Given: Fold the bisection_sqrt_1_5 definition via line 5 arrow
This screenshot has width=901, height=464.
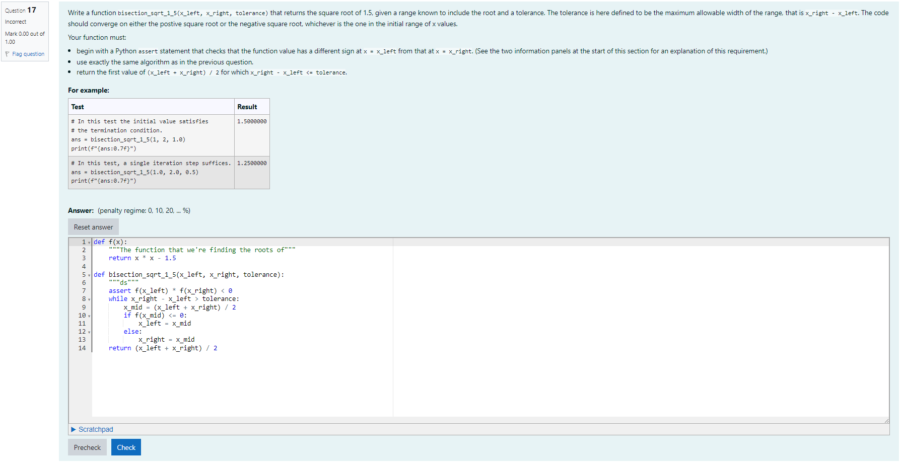Looking at the screenshot, I should tap(89, 275).
